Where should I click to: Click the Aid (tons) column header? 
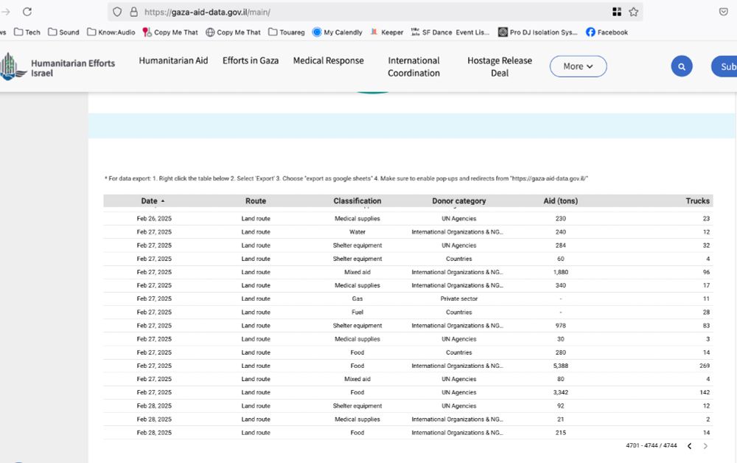coord(561,201)
